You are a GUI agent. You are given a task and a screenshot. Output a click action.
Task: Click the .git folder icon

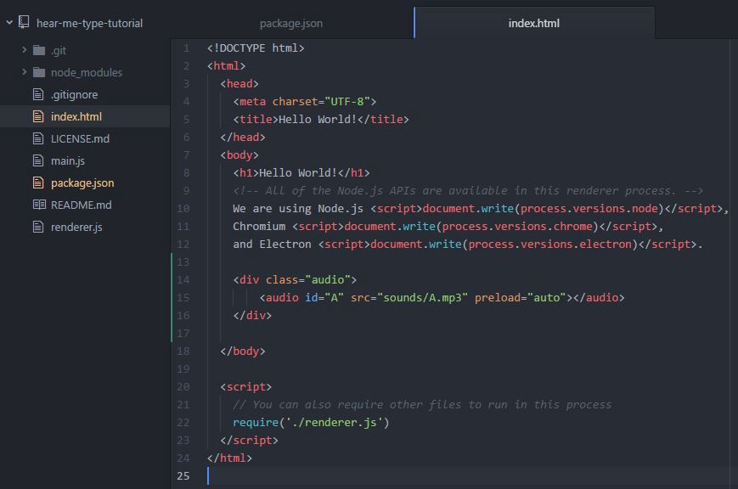pos(39,50)
